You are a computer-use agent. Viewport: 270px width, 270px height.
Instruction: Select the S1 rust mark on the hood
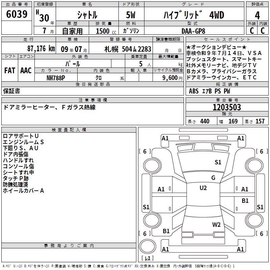point(218,162)
